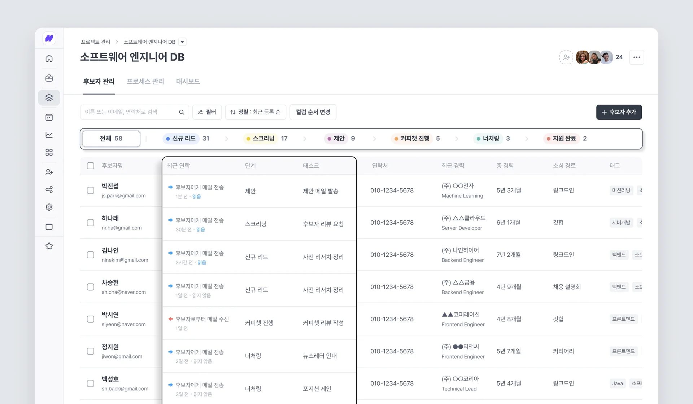Click the share nodes sidebar icon

tap(49, 190)
